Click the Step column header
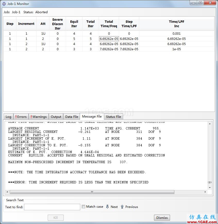218x224 pixels. (10, 24)
